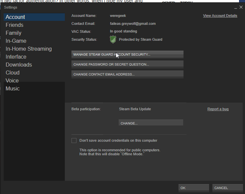Viewport: 245px width, 194px height.
Task: Click the 'Beta participation:' label
Action: coord(86,109)
